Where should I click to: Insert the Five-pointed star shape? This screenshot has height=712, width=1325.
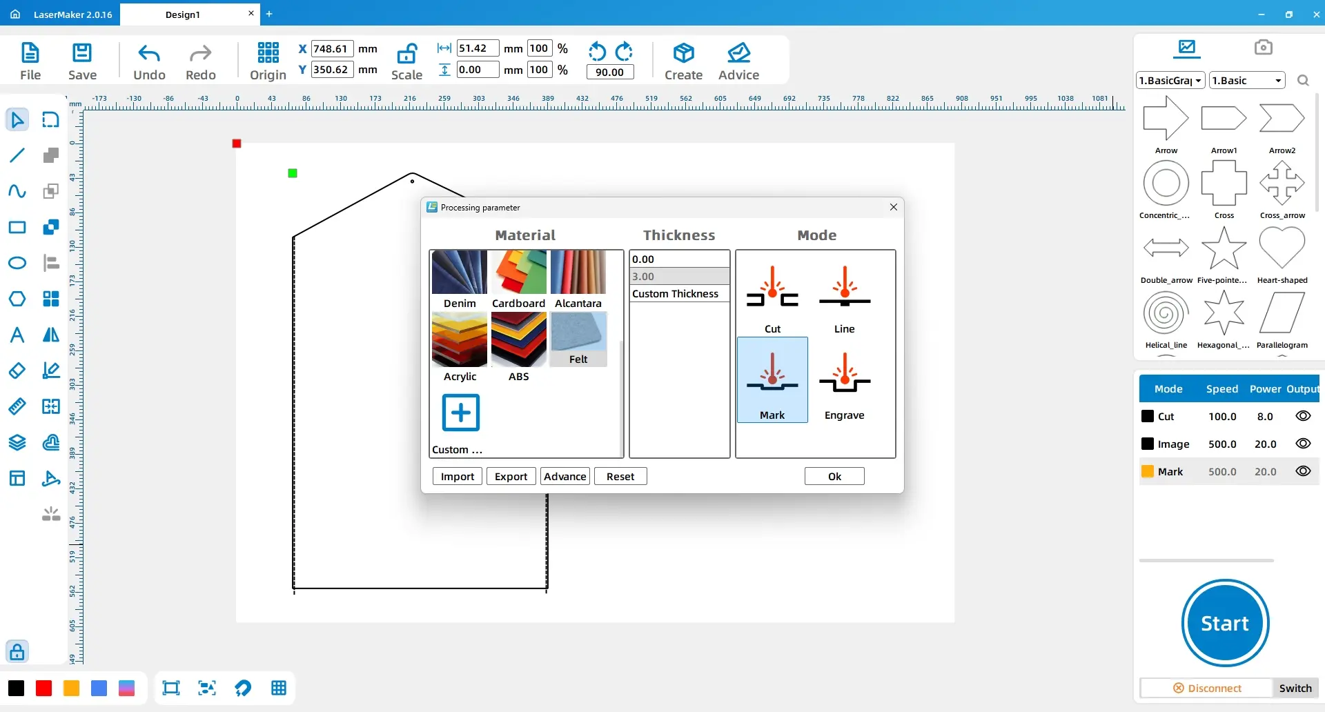pos(1224,248)
